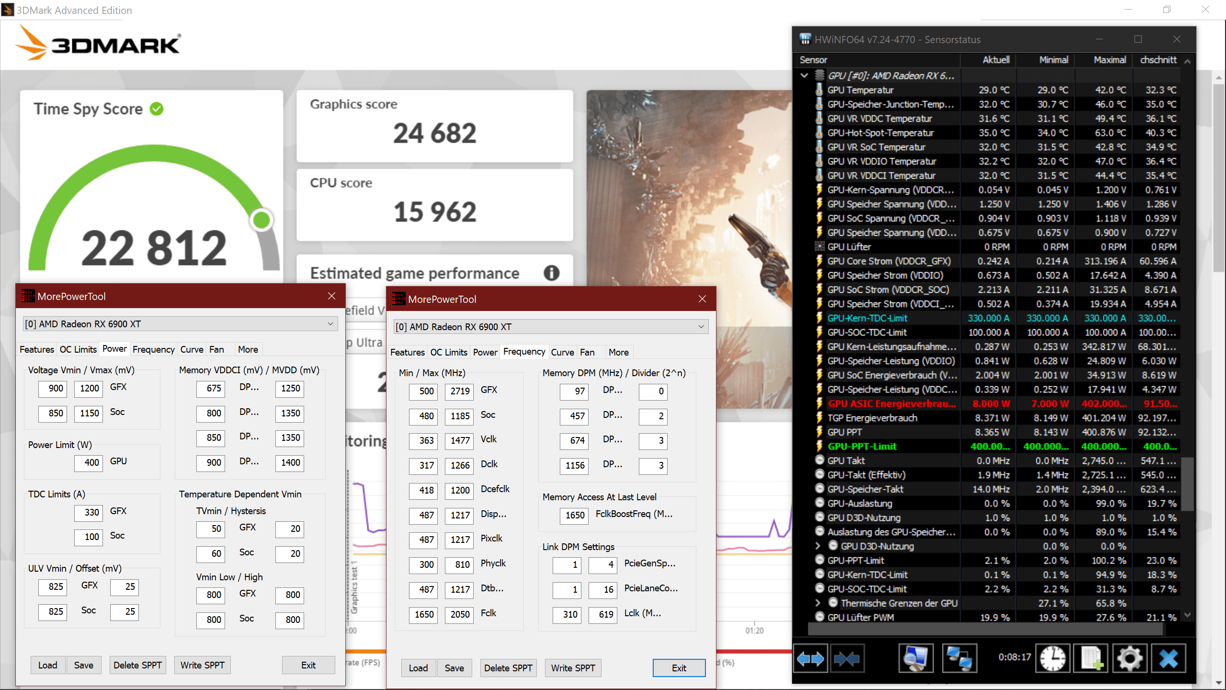Select Curve tab in left MorePowerTool
This screenshot has height=690, width=1226.
(192, 349)
